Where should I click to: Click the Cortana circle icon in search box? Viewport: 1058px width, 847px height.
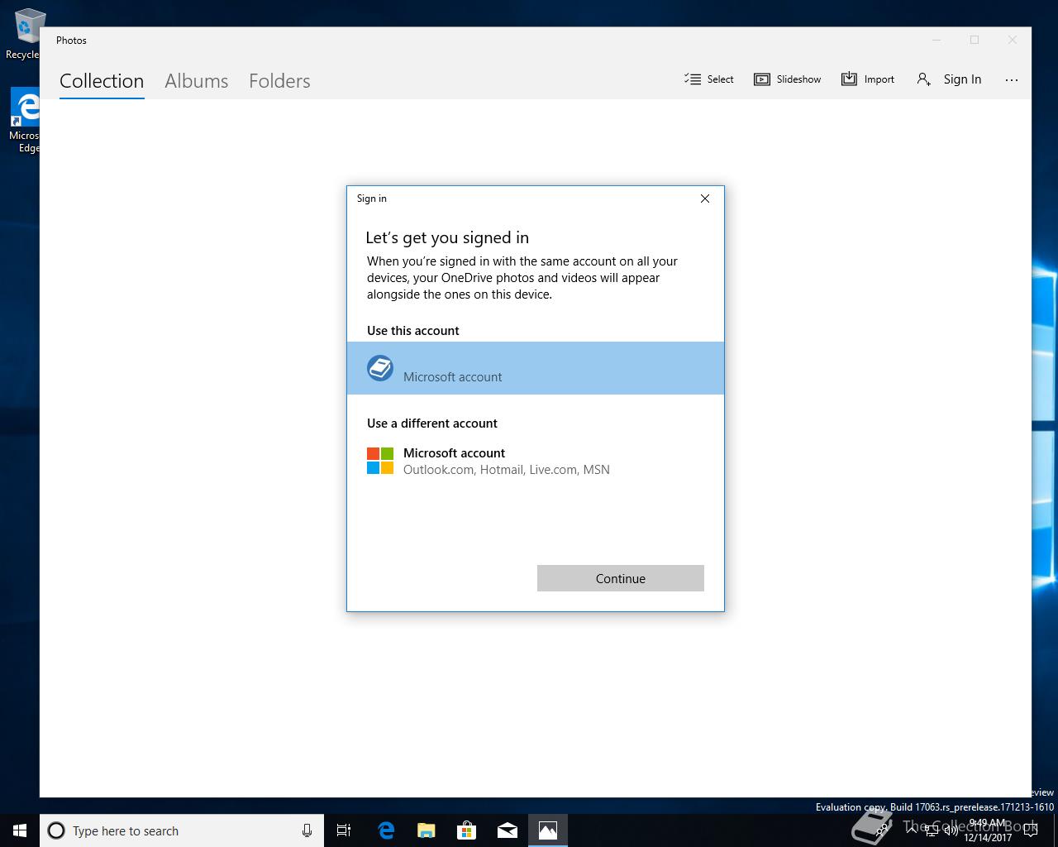(x=56, y=830)
